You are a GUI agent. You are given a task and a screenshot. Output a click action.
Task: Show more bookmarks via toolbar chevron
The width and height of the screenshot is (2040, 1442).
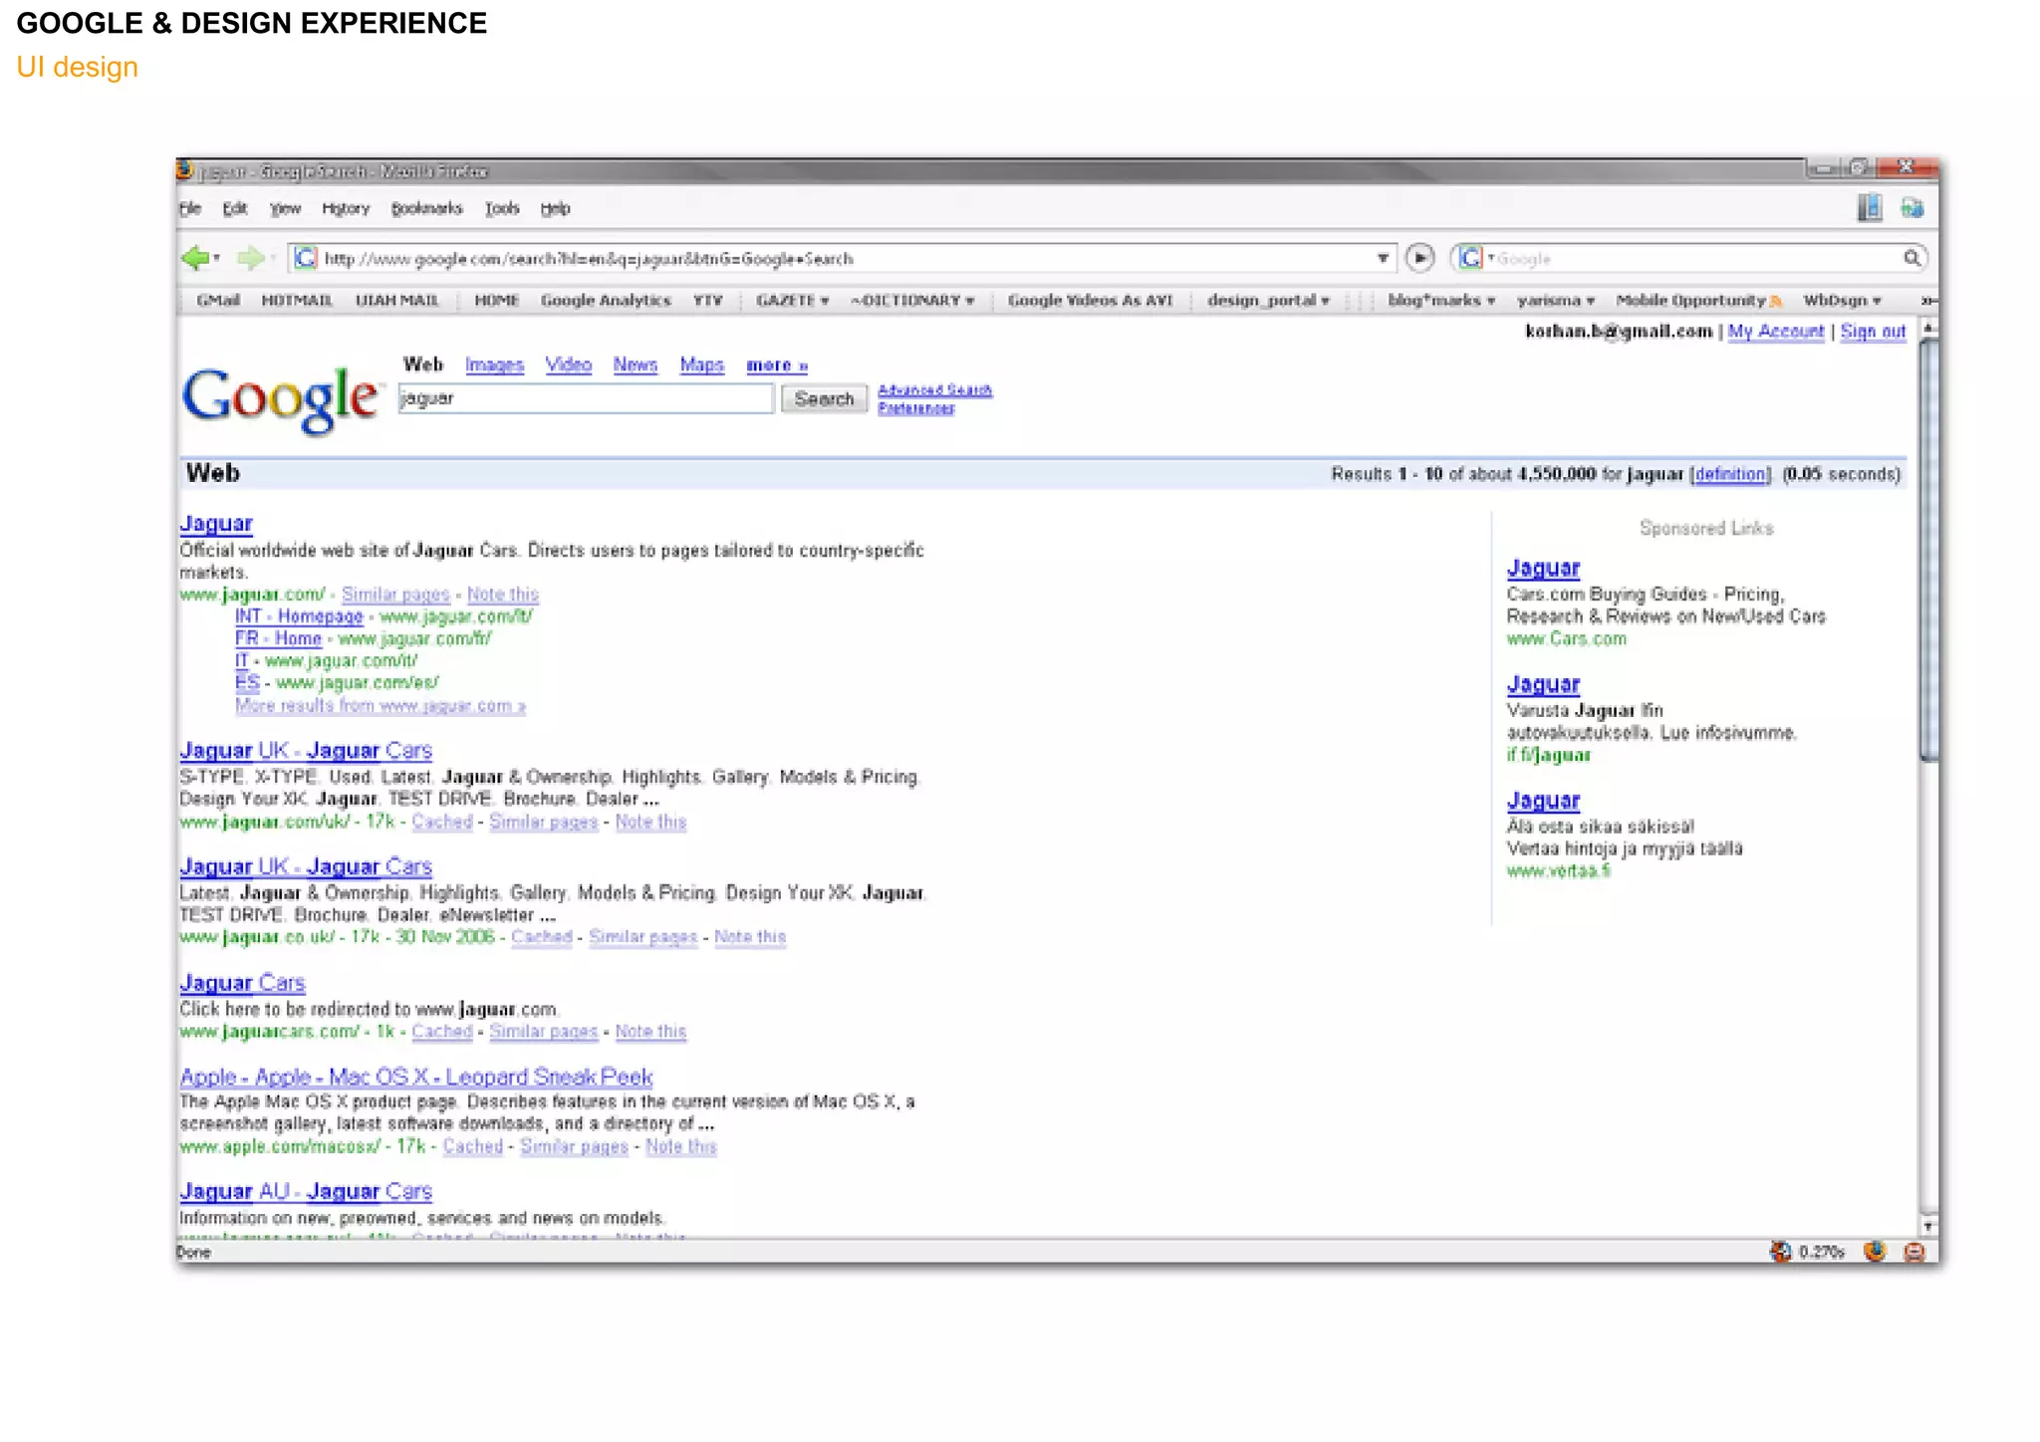1928,300
